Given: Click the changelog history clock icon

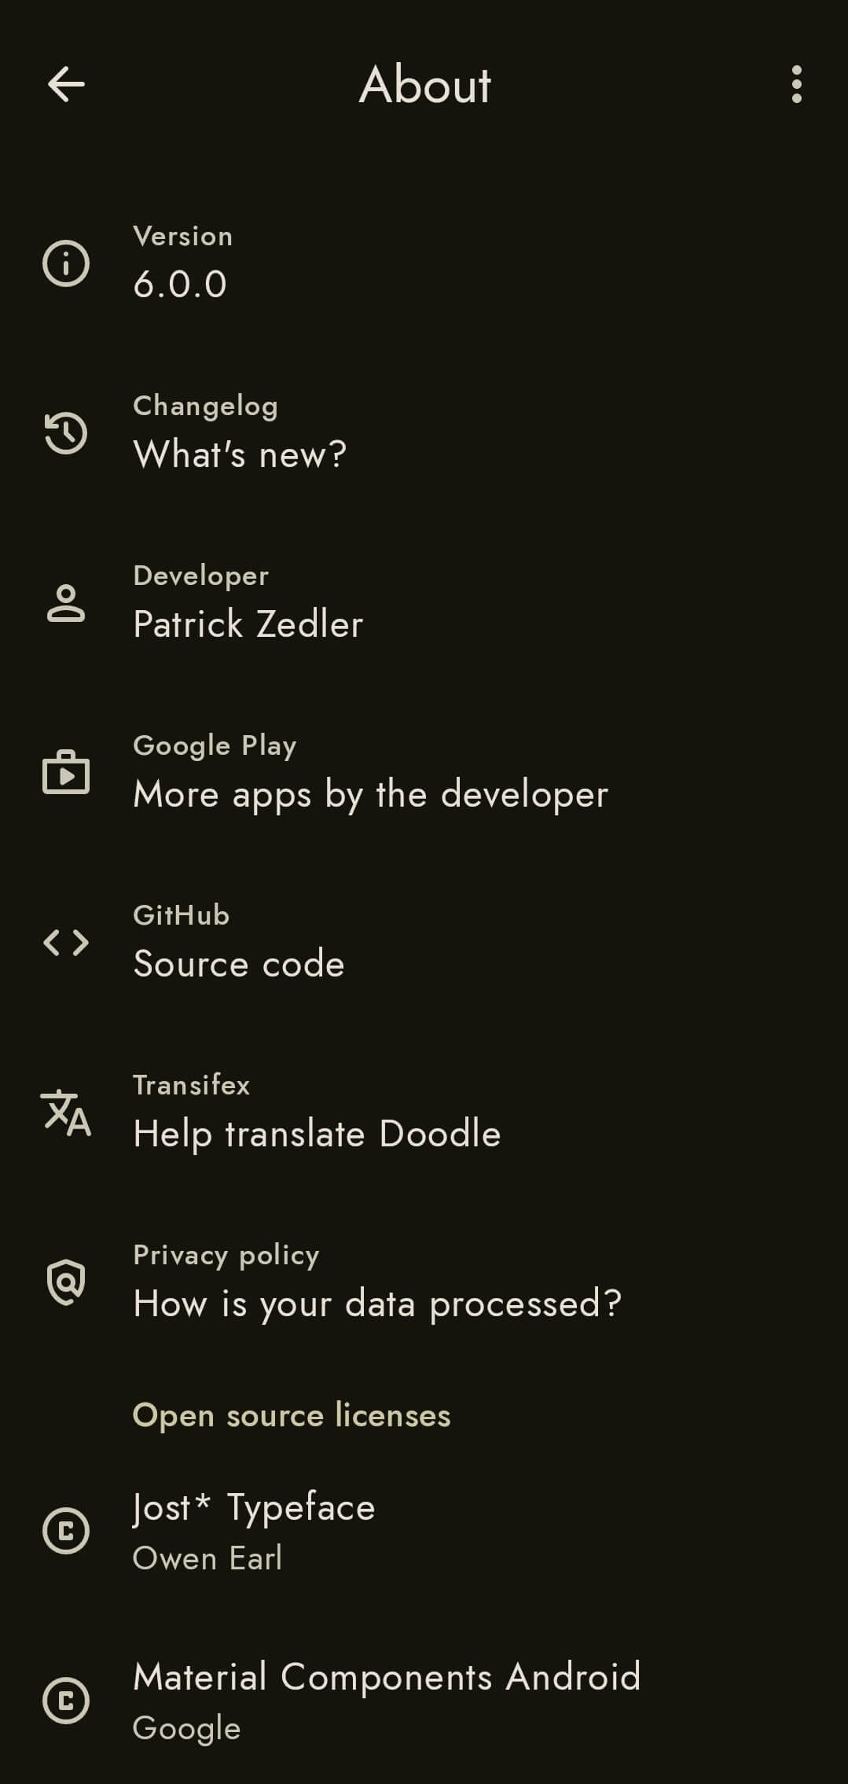Looking at the screenshot, I should pos(66,432).
